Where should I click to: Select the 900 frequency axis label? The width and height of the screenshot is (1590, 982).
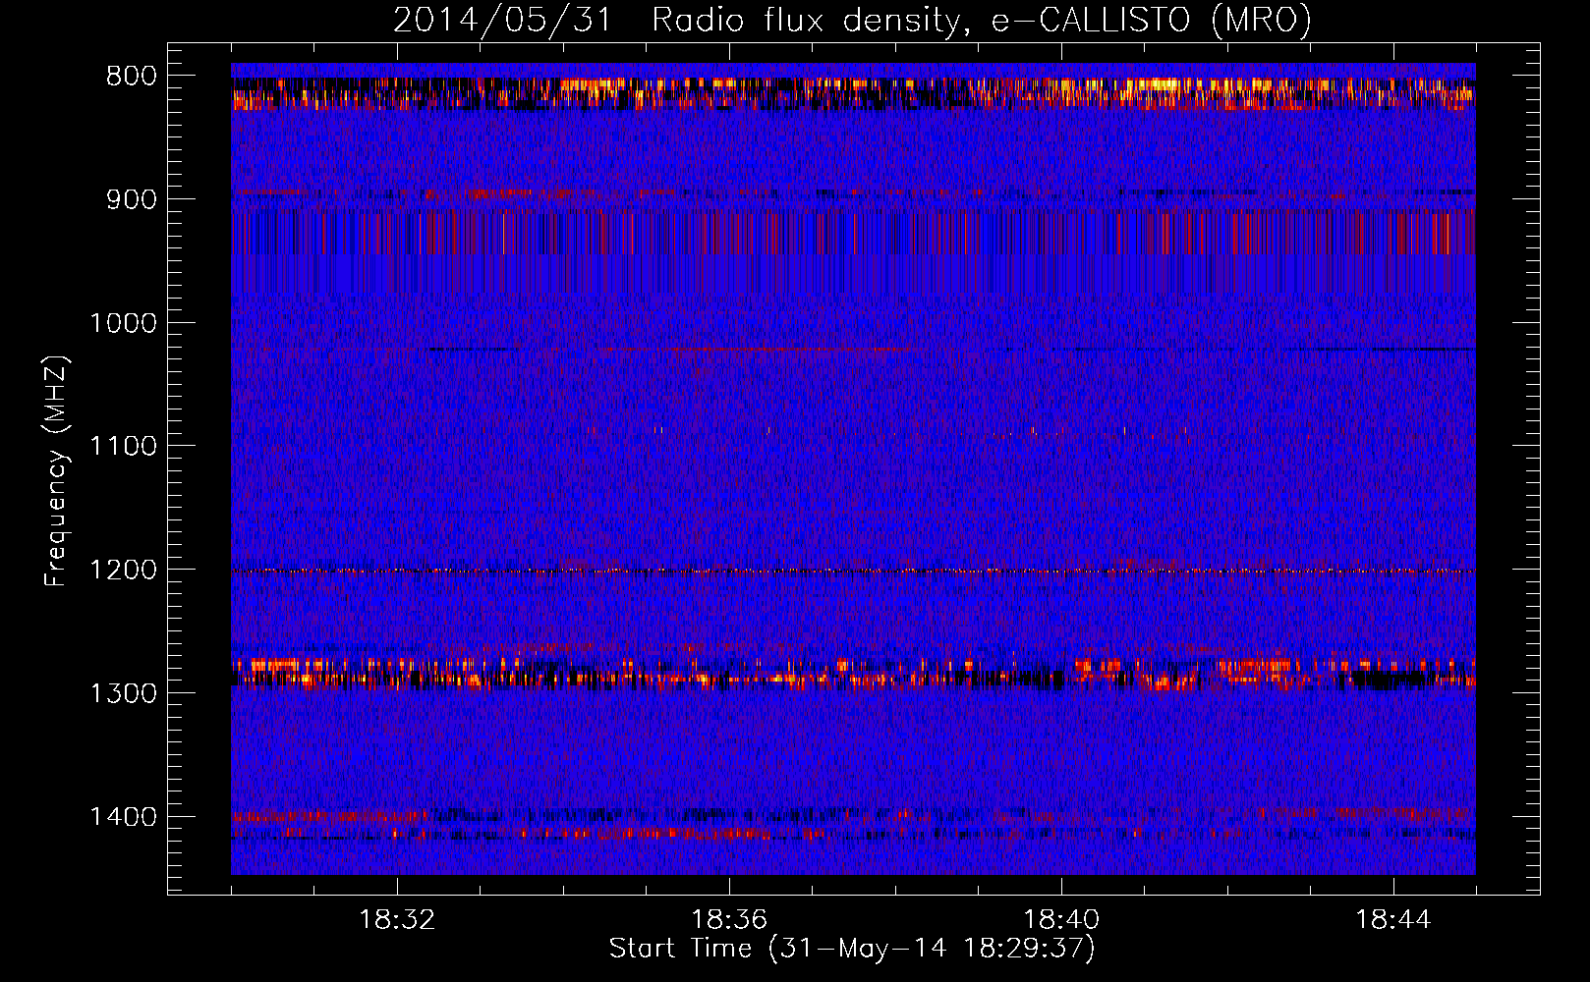click(131, 199)
